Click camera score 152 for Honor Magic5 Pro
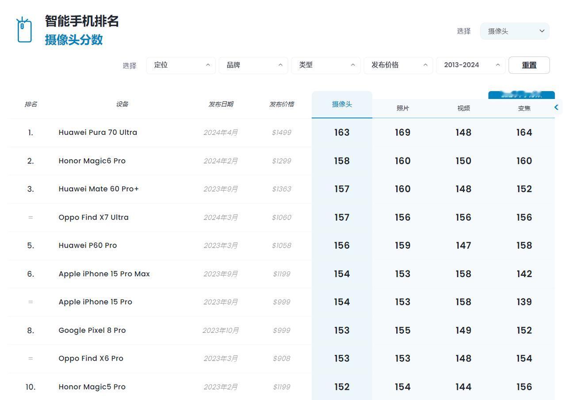Viewport: 566px width, 400px height. point(342,387)
